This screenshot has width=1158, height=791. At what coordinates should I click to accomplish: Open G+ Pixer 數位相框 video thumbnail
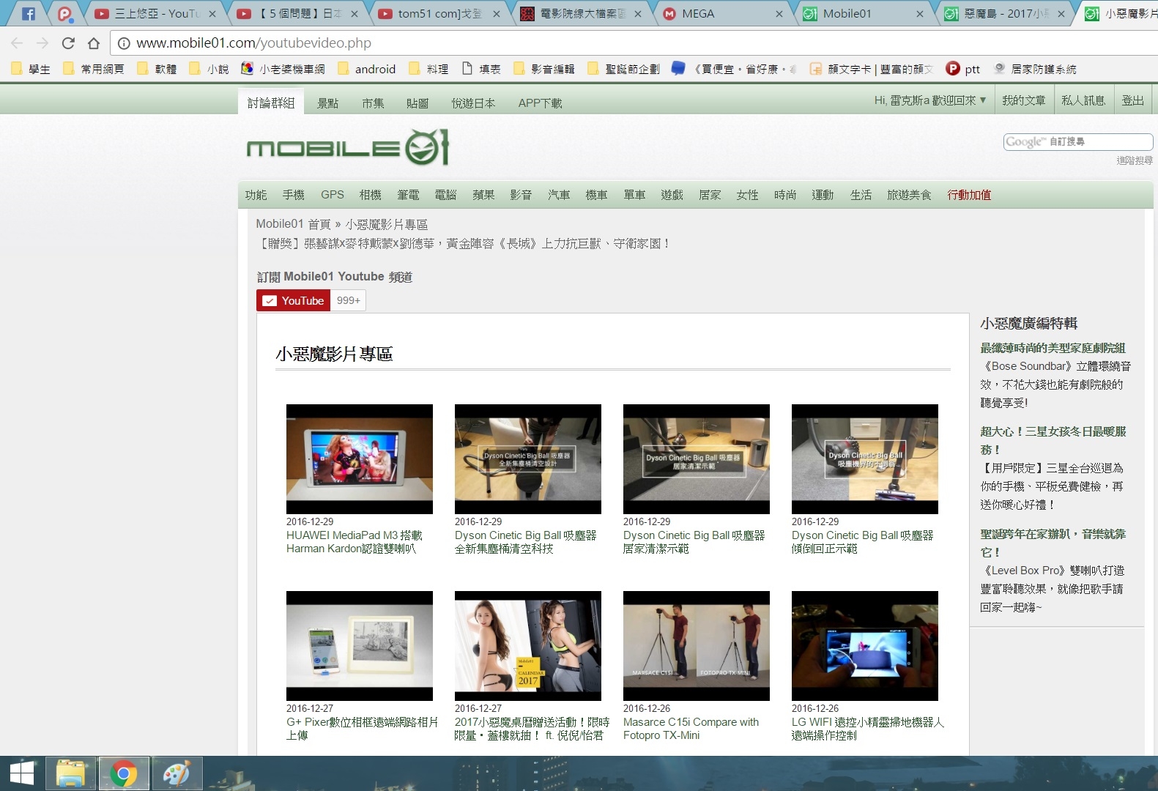point(360,646)
